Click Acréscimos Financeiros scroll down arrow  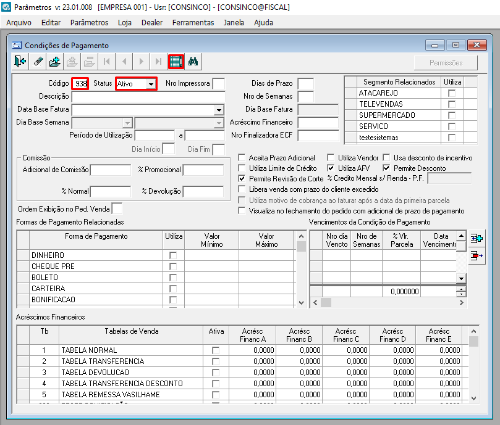[474, 398]
